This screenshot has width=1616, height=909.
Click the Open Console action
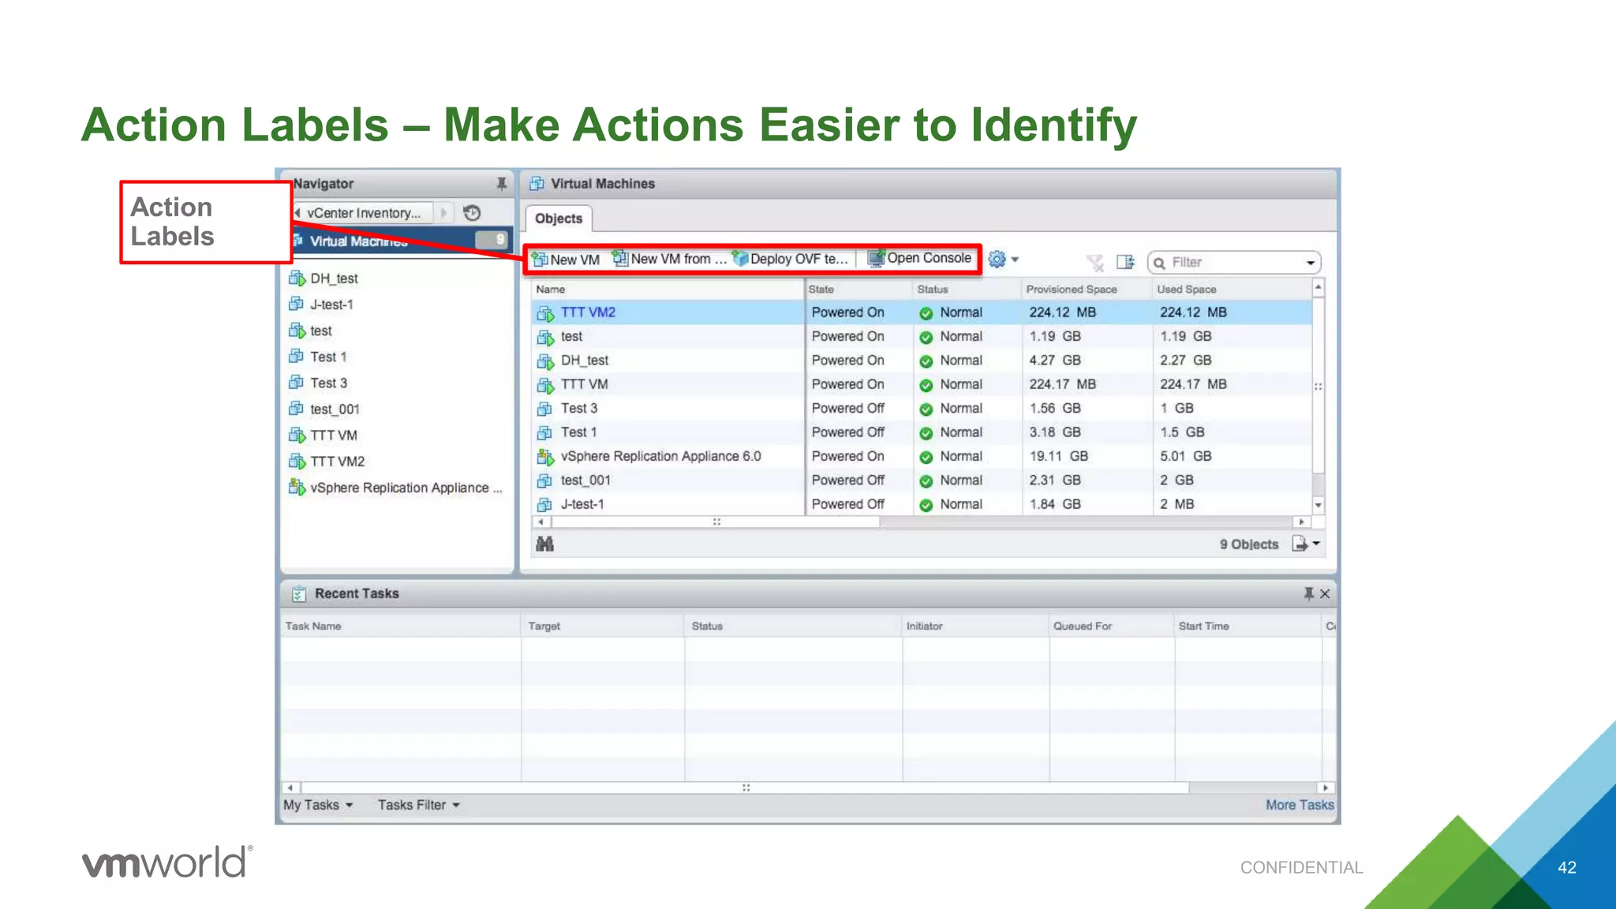pos(920,258)
